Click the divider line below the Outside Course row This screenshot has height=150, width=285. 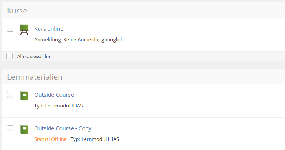(143, 117)
